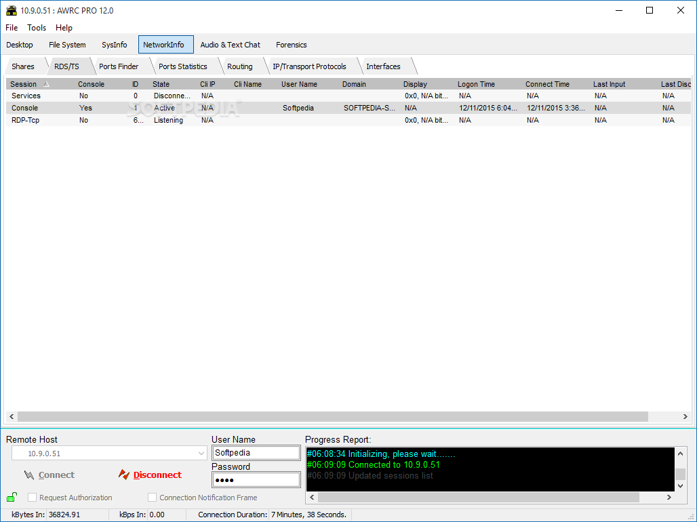
Task: Click the Progress Report scroll up arrow
Action: pos(680,454)
